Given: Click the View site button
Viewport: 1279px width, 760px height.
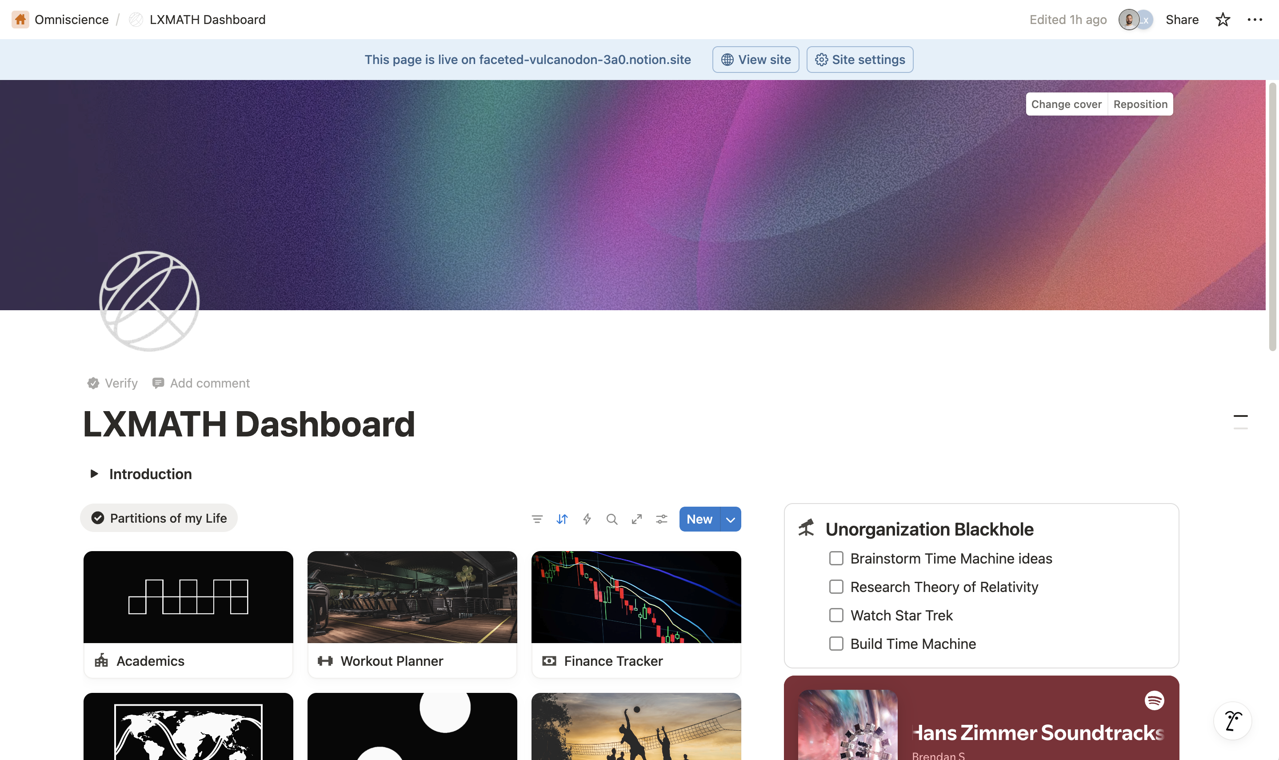Looking at the screenshot, I should 755,60.
